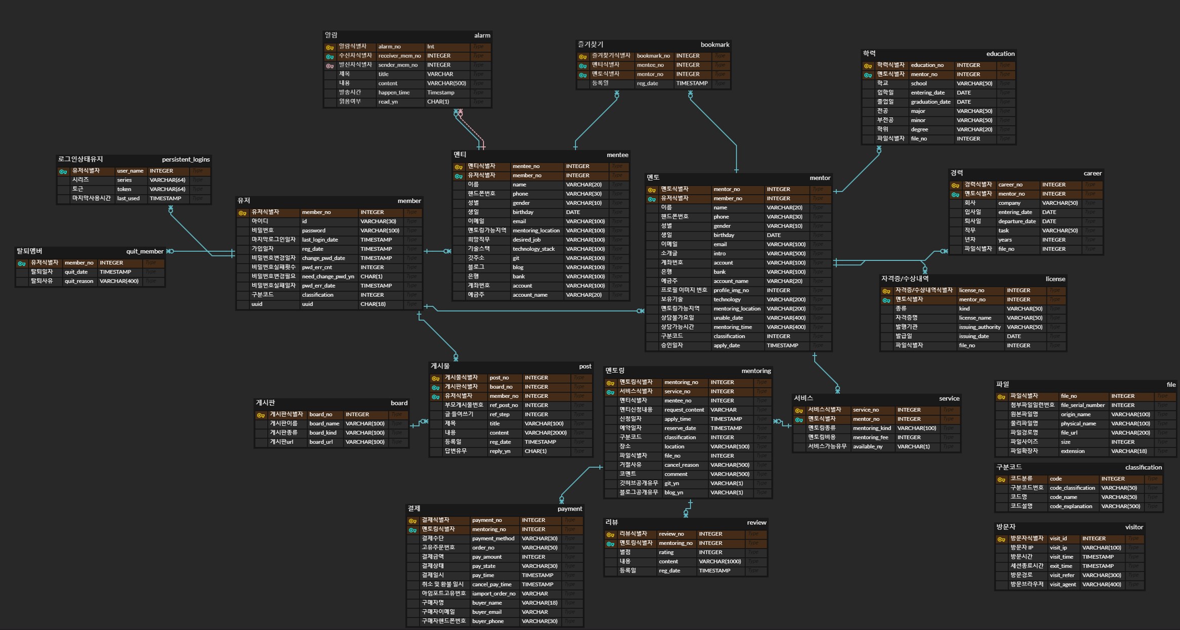Click the license_no primary key icon
This screenshot has width=1180, height=630.
click(x=886, y=291)
